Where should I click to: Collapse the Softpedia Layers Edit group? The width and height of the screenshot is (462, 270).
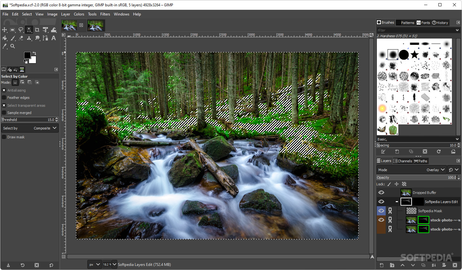(397, 202)
